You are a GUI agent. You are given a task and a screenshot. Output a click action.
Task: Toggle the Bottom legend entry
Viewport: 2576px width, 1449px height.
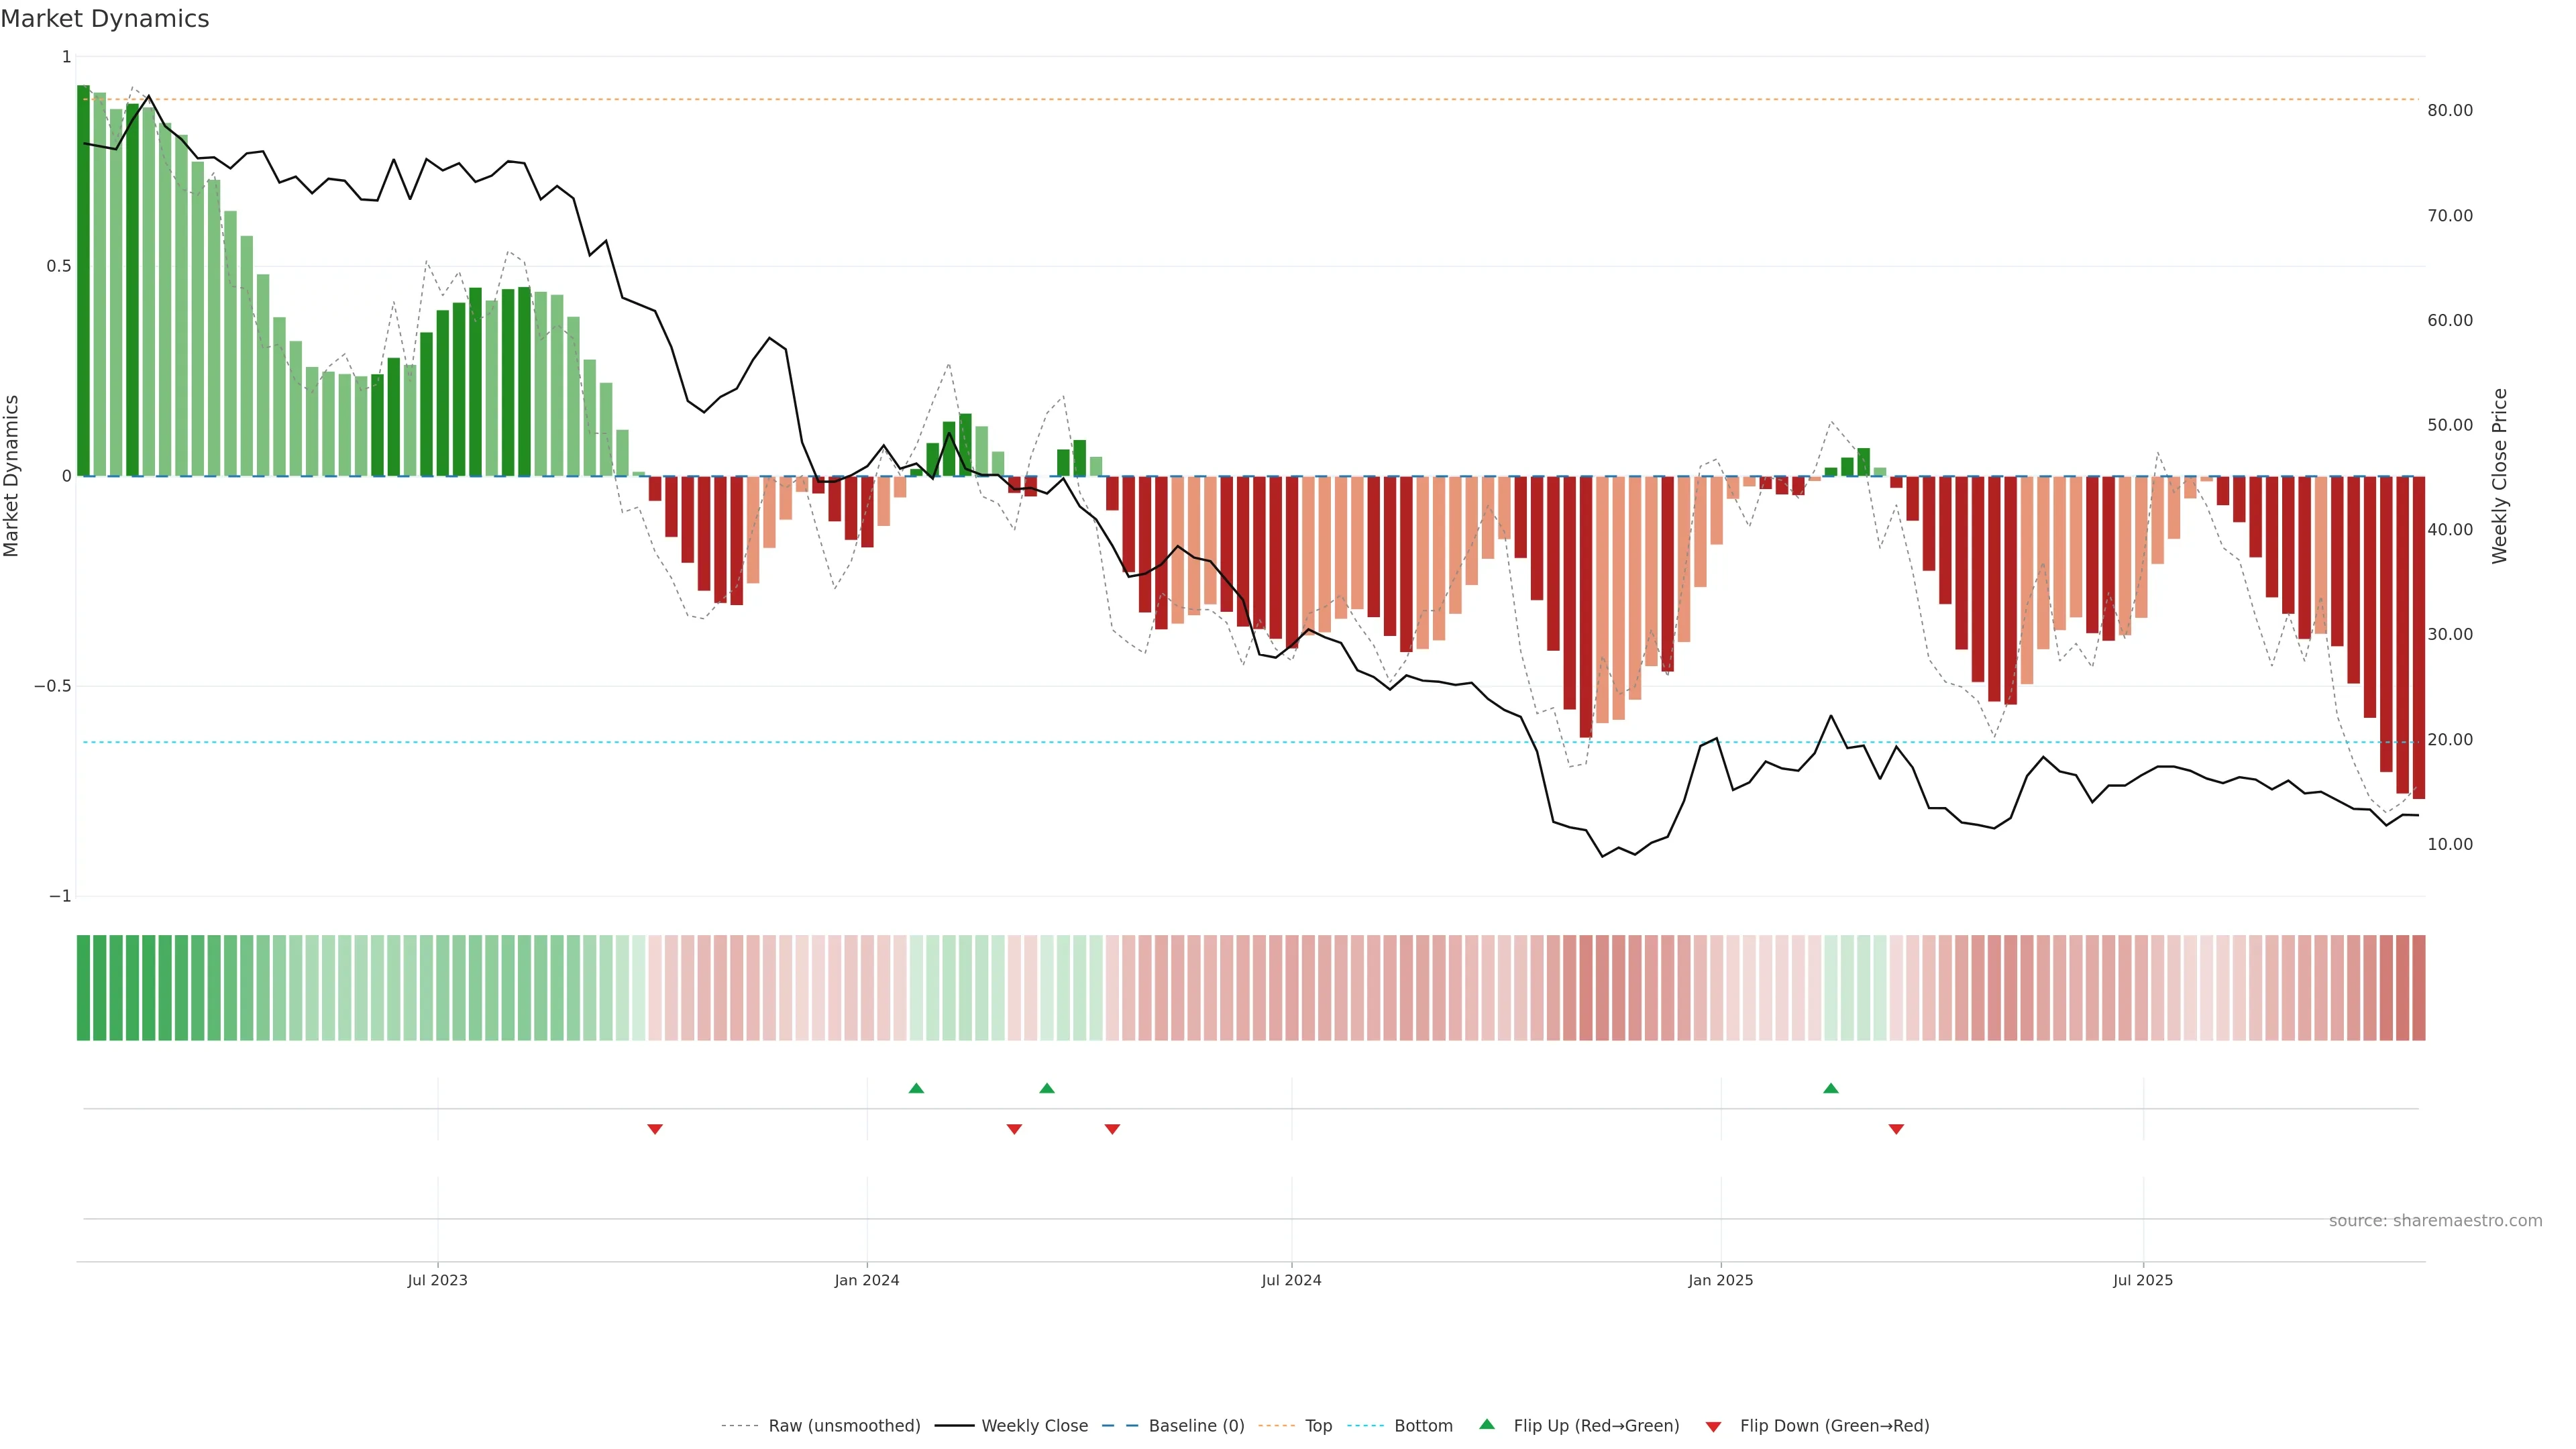(x=1423, y=1425)
